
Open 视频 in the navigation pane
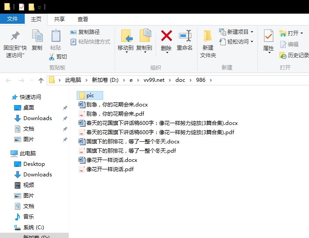coord(24,185)
